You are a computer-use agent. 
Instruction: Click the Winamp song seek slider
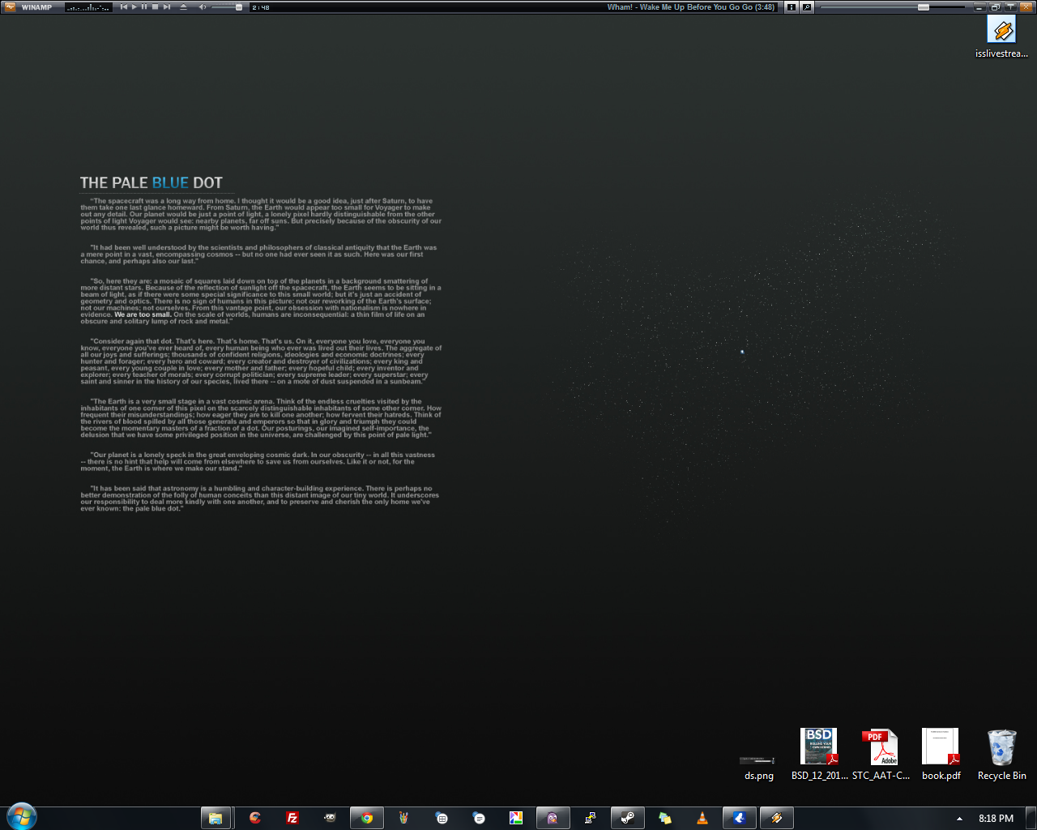[893, 7]
